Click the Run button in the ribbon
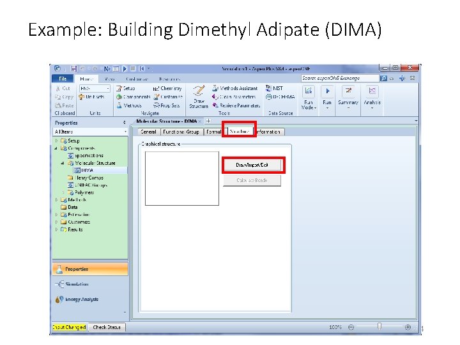Screen dimensions: 460x345 tap(327, 97)
